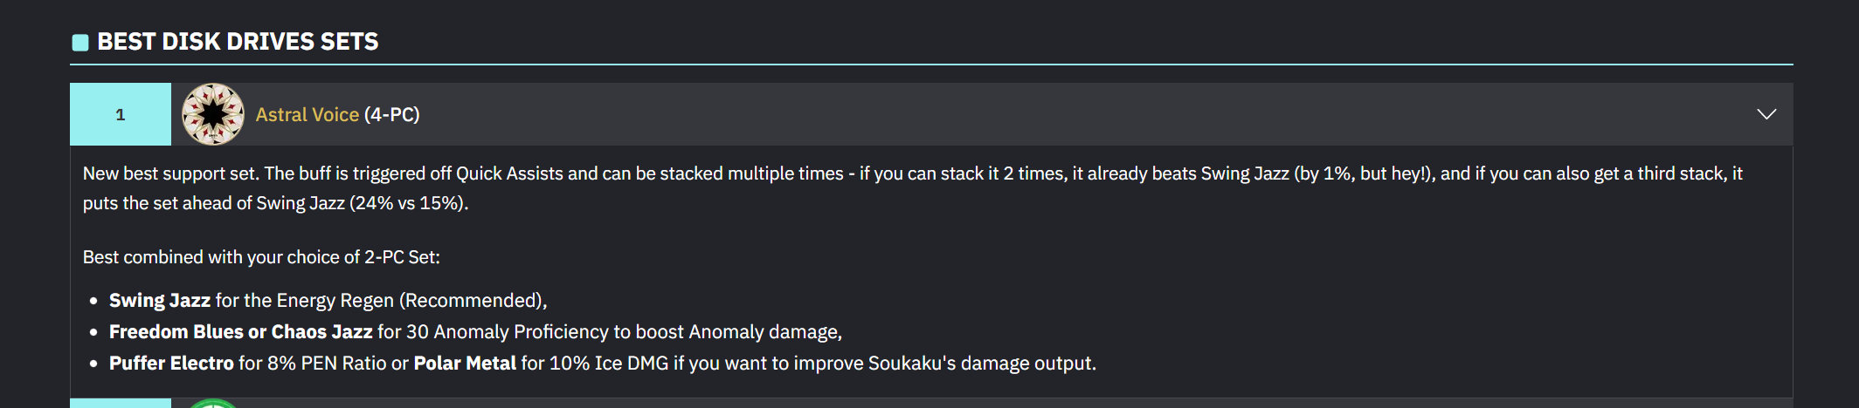The image size is (1859, 408).
Task: Open the Astral Voice set name link
Action: pos(308,114)
